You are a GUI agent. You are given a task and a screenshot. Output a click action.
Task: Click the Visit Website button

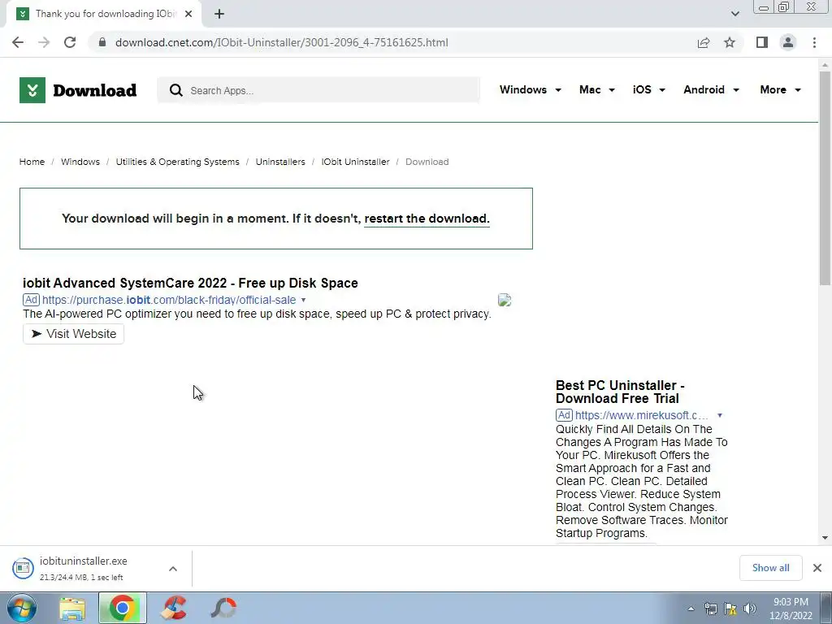tap(73, 334)
